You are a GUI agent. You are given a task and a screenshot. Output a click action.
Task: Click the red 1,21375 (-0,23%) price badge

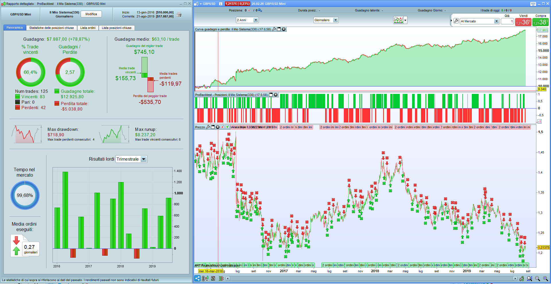[x=237, y=4]
